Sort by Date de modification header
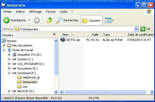 [140, 35]
